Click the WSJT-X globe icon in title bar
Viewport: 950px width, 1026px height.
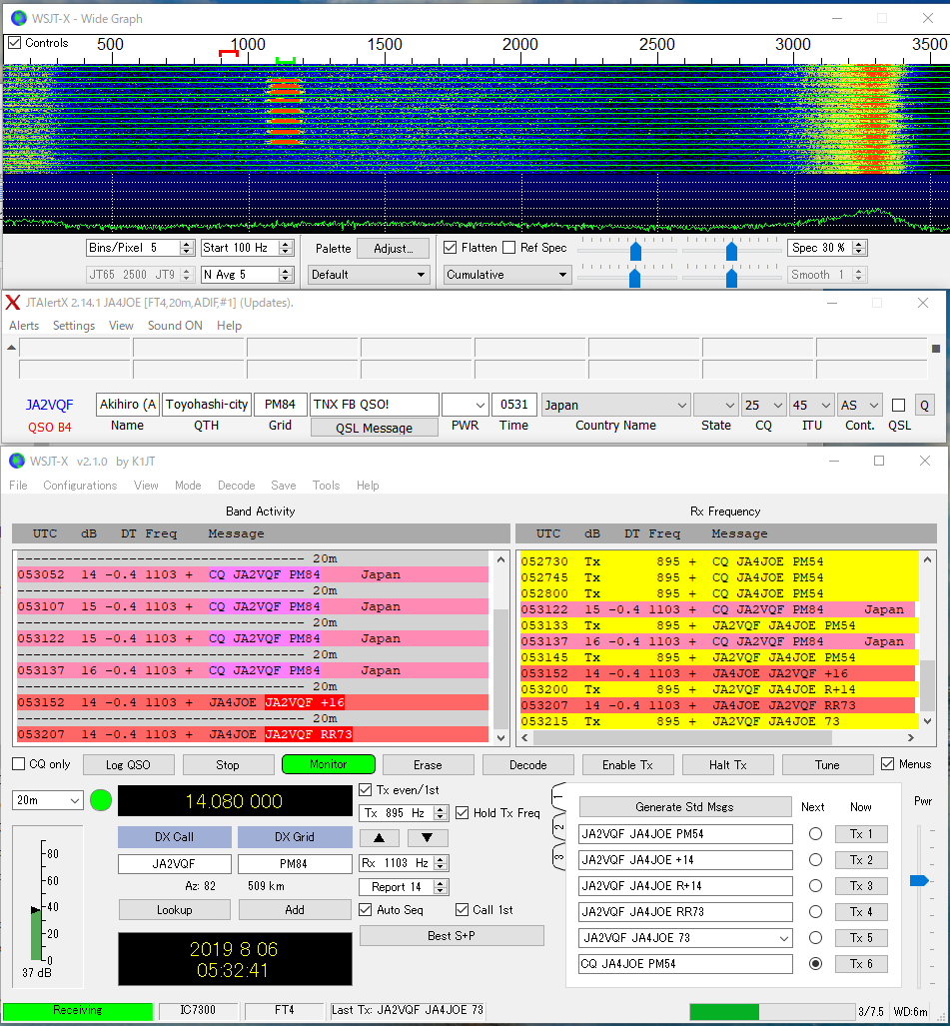pyautogui.click(x=16, y=461)
